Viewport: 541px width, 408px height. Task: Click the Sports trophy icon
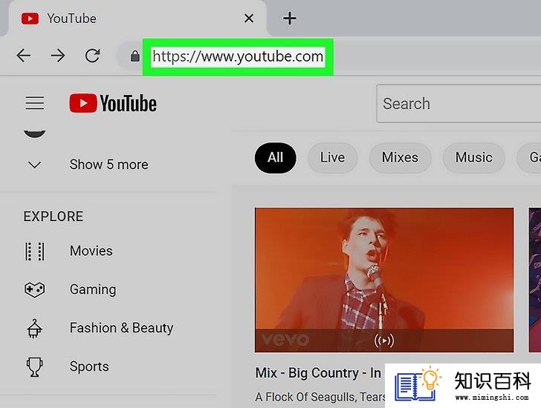[34, 367]
